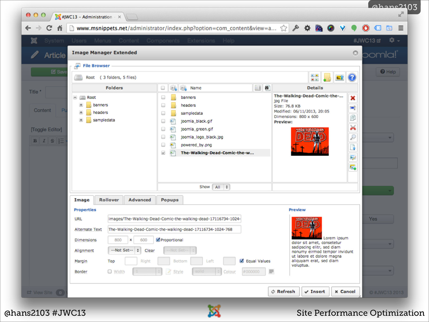The width and height of the screenshot is (429, 322).
Task: Open the Alignment dropdown
Action: [124, 250]
